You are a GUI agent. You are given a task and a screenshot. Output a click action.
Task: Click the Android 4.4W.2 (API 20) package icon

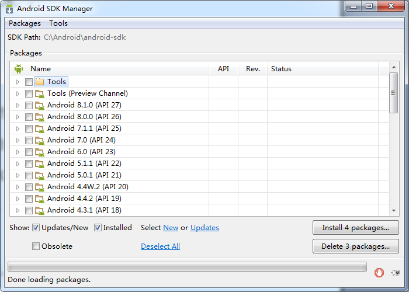(40, 187)
